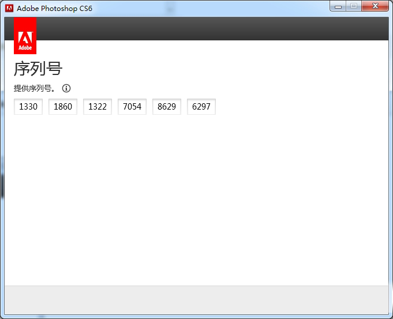Select the serial field containing 1330
Viewport: 393px width, 319px height.
tap(28, 107)
